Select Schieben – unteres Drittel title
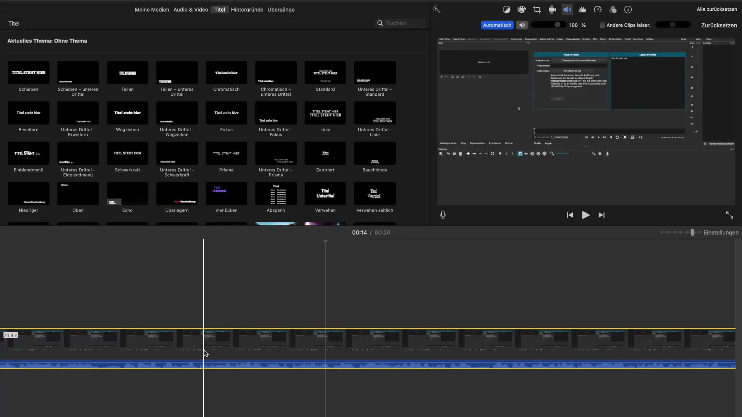Screen dimensions: 742x417 point(78,73)
